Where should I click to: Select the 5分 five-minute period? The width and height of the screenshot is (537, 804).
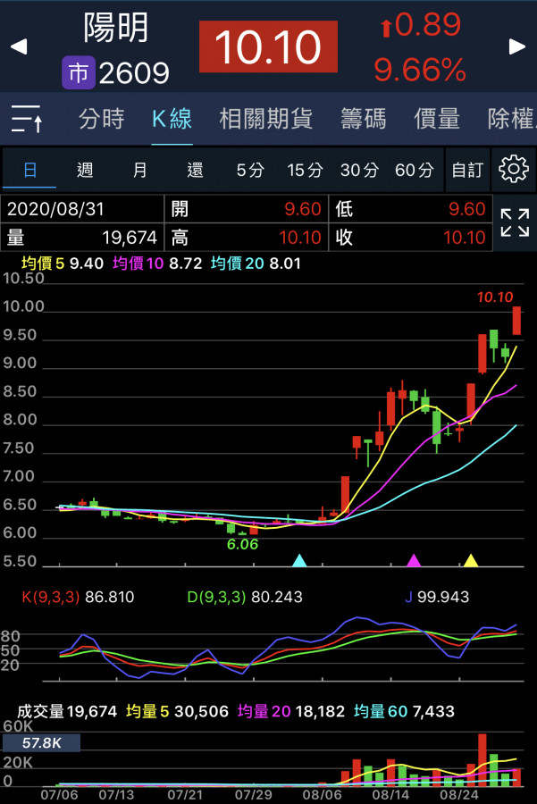[250, 170]
